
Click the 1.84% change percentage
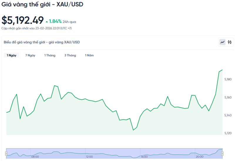click(x=55, y=21)
